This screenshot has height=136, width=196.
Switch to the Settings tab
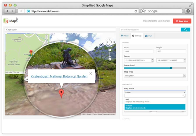[137, 36]
